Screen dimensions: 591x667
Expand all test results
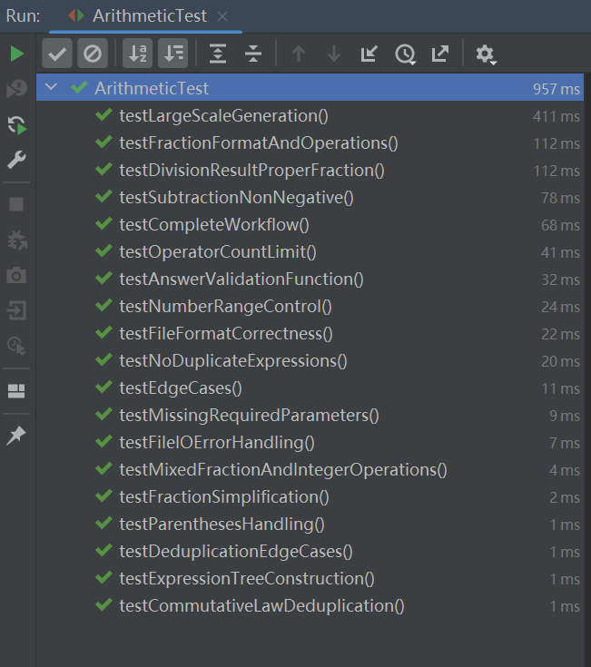pos(218,54)
